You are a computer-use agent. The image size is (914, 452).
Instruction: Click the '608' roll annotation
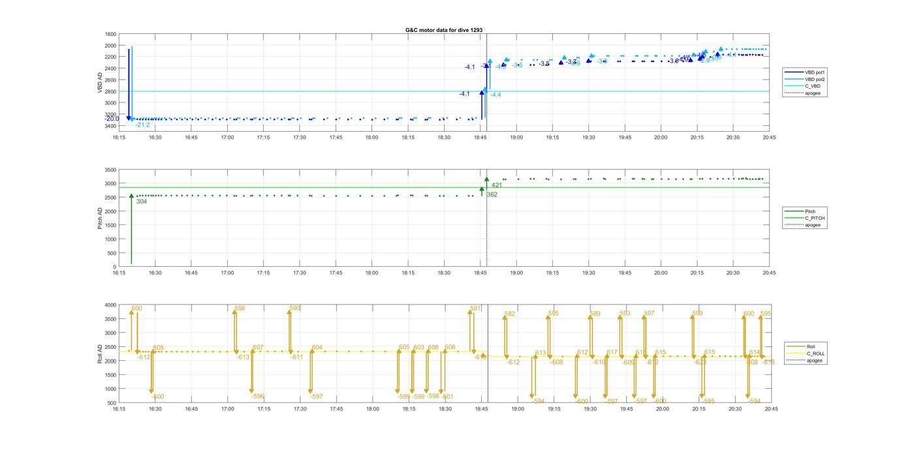tap(450, 348)
